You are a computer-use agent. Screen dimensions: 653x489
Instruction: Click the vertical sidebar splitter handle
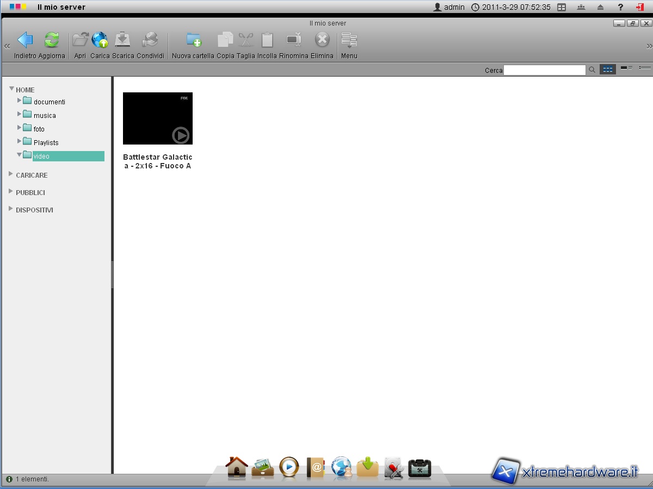pos(112,274)
